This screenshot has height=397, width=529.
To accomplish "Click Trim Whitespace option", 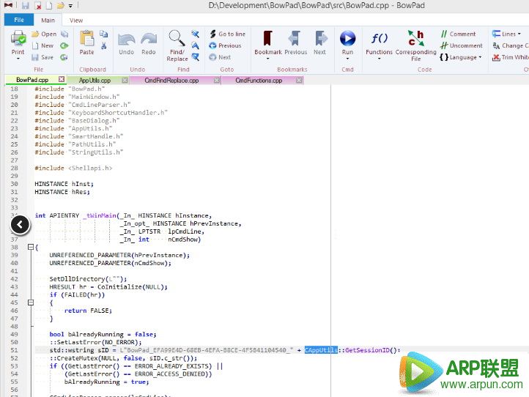I will click(511, 57).
